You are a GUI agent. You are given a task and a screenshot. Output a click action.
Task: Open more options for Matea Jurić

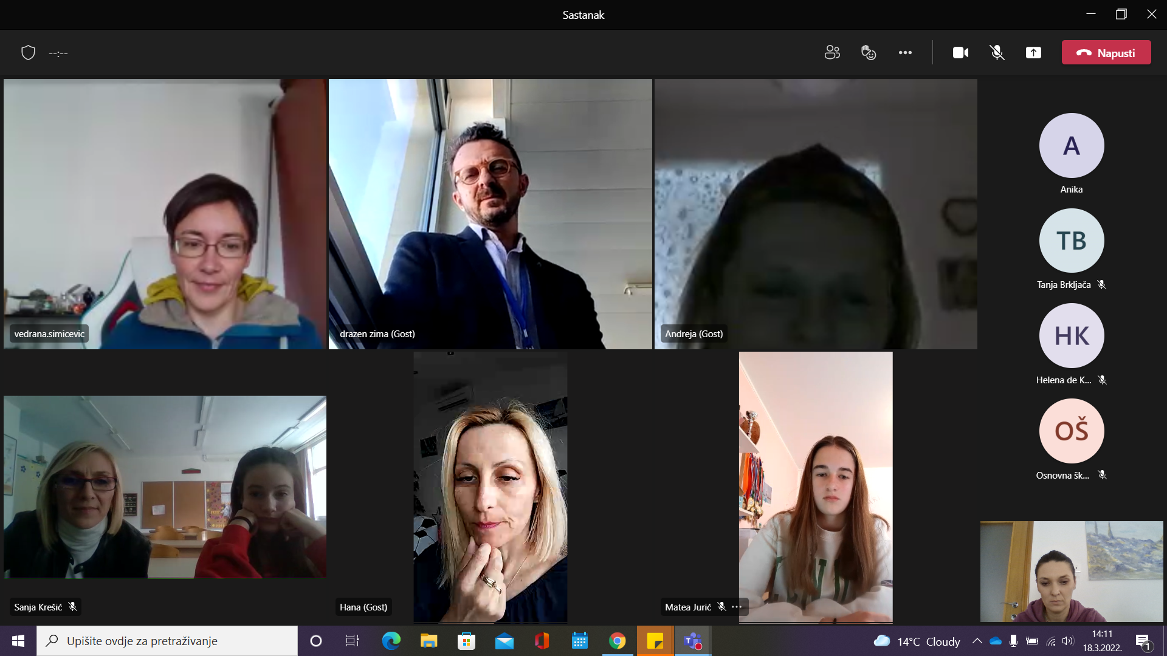tap(737, 607)
